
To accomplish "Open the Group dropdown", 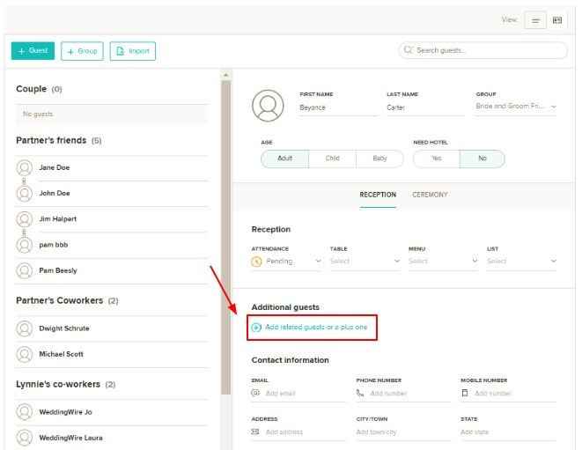I will 516,107.
